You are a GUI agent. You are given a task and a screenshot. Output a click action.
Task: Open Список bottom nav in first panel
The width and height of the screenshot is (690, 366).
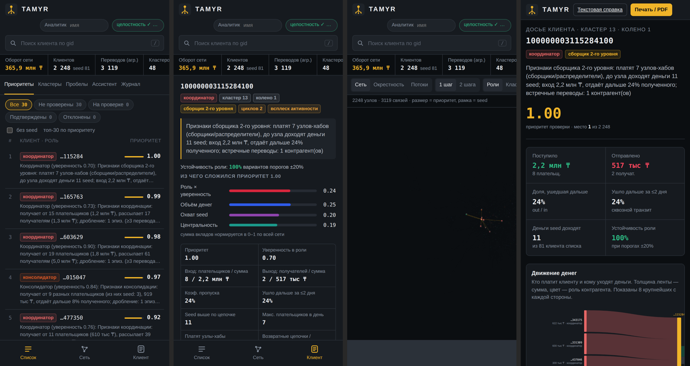(28, 353)
